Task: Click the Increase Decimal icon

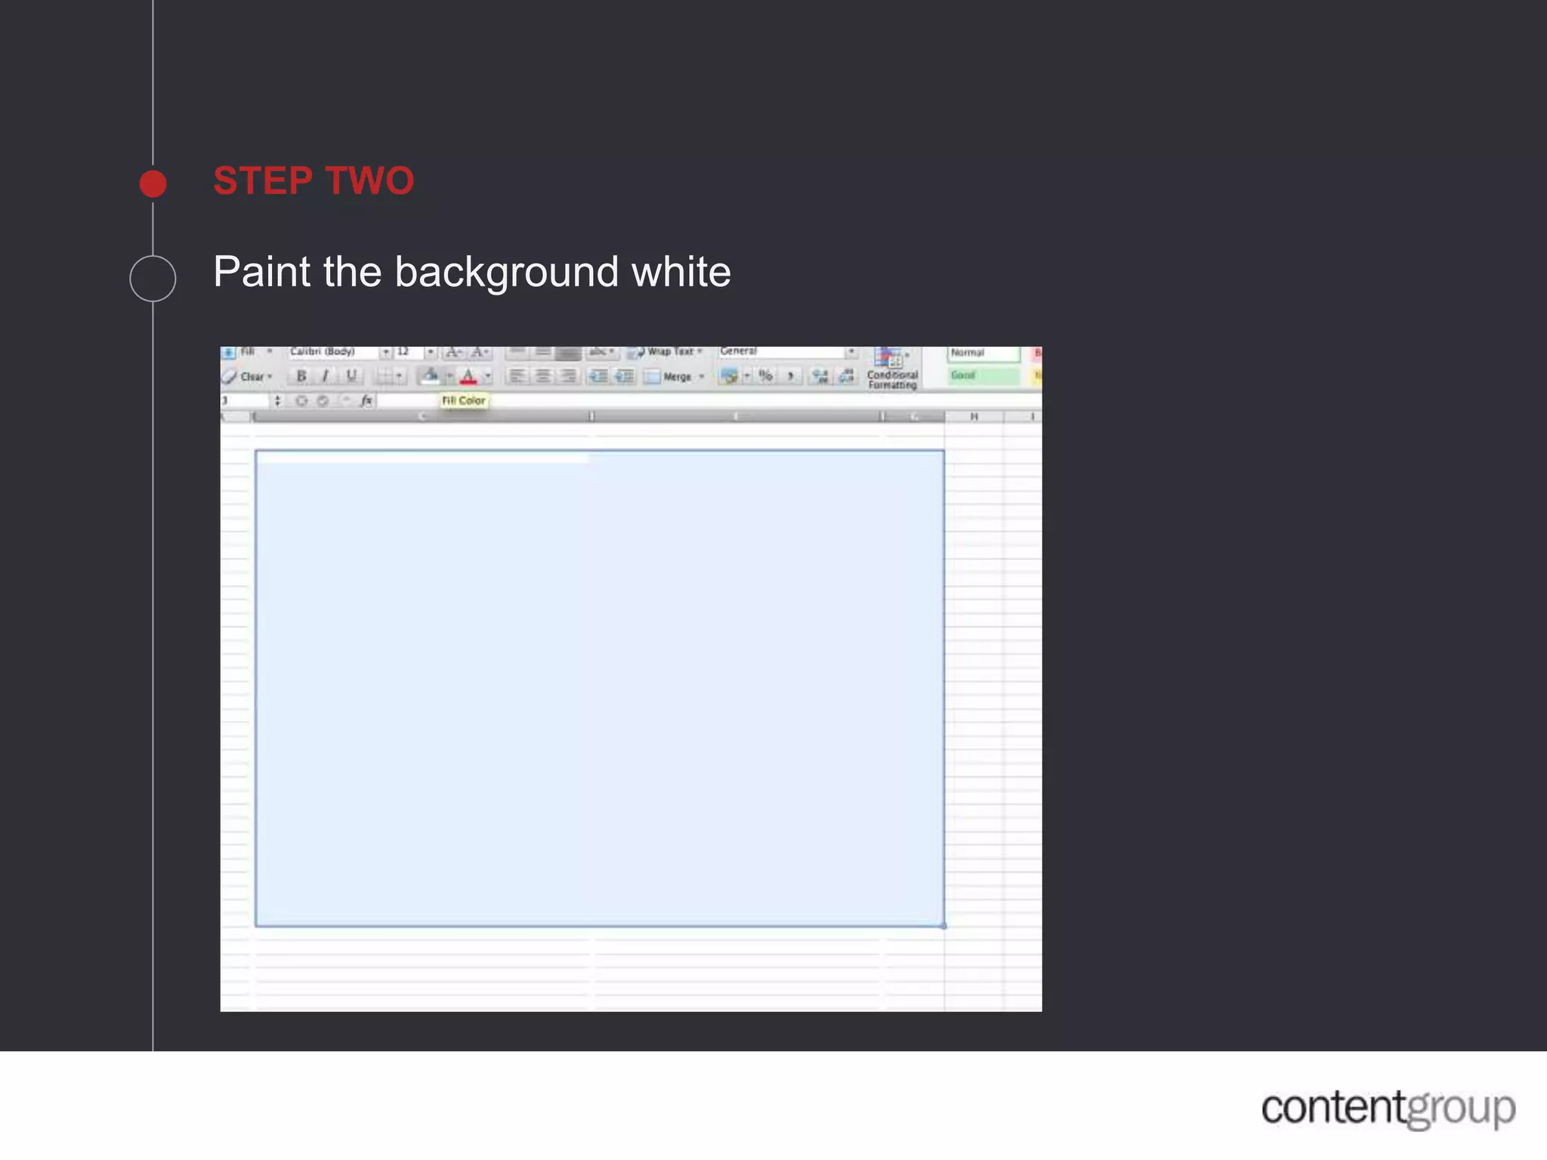Action: pyautogui.click(x=820, y=376)
